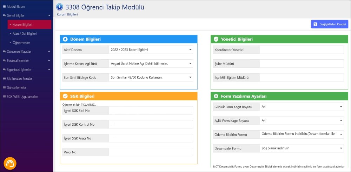Expand the Dönemsel Kayıtlar menu
Viewport: 351px width, 172px height.
[x=26, y=52]
